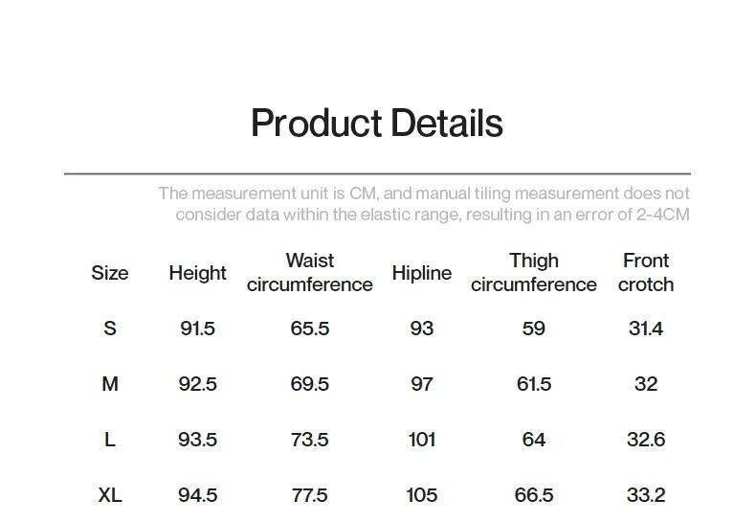Select height value 91.5 for size S

click(197, 329)
